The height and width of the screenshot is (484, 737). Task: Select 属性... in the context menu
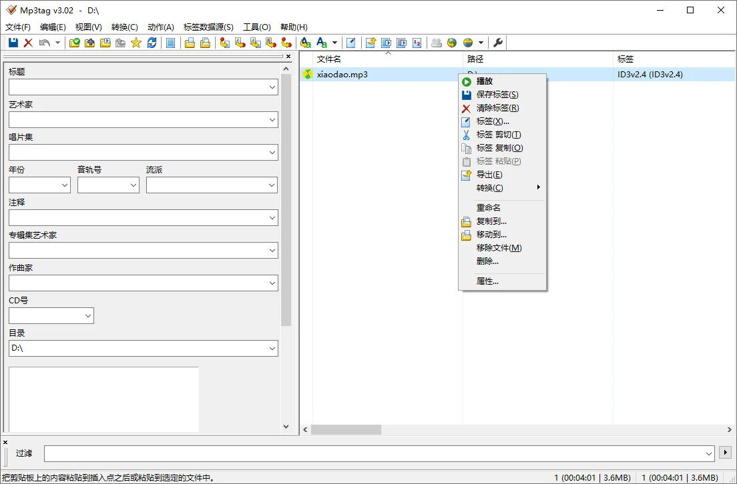coord(487,281)
